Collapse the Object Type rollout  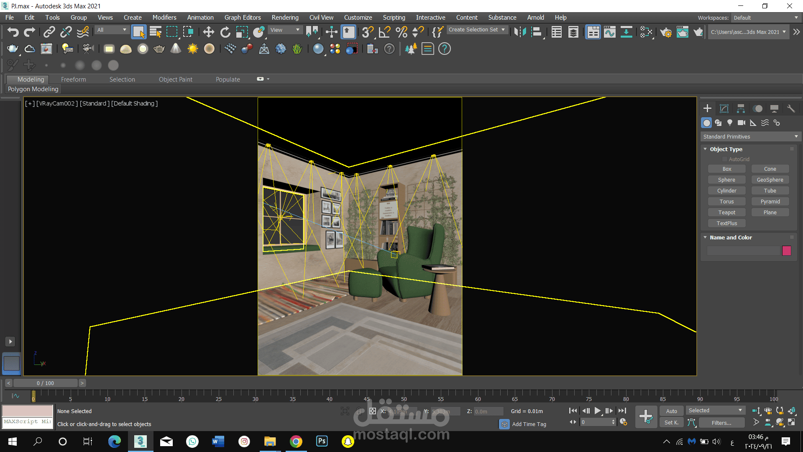pos(726,149)
